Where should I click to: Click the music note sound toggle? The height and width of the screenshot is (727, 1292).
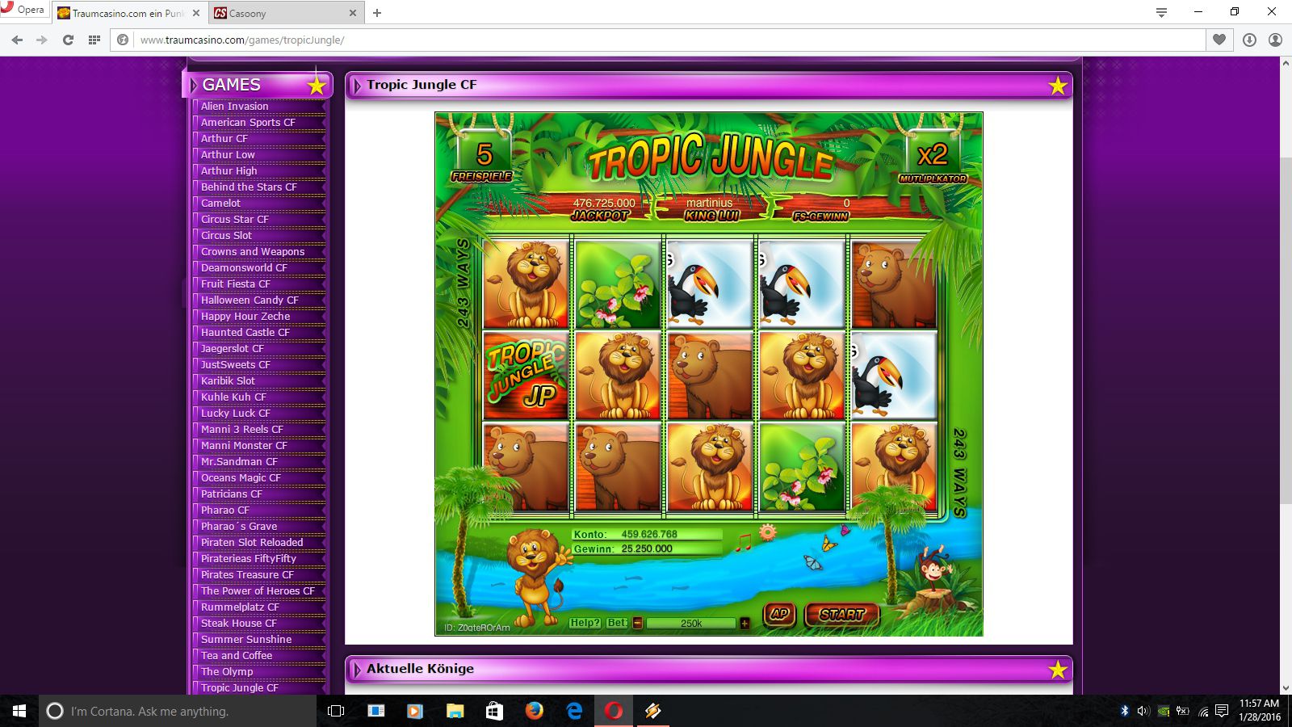coord(743,543)
